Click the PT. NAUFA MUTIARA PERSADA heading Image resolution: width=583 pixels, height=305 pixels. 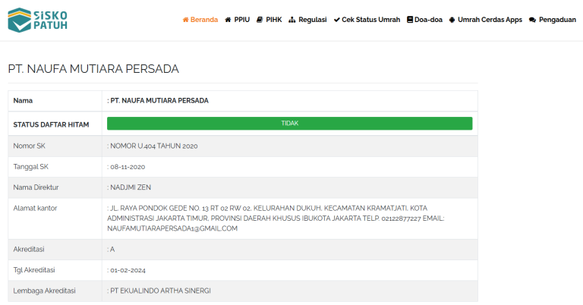point(93,69)
